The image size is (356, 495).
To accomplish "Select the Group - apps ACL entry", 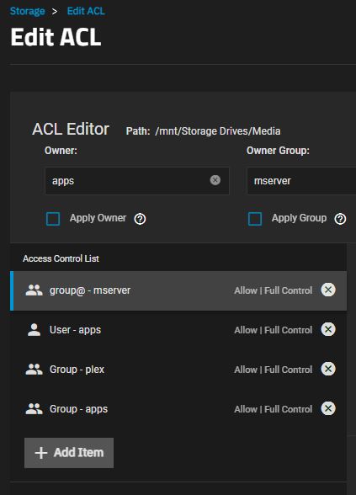I will [178, 409].
